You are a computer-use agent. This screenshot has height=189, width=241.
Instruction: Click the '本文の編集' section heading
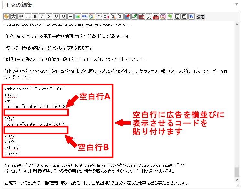click(18, 5)
